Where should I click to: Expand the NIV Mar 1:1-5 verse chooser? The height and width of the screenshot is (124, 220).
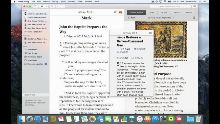(x=94, y=12)
